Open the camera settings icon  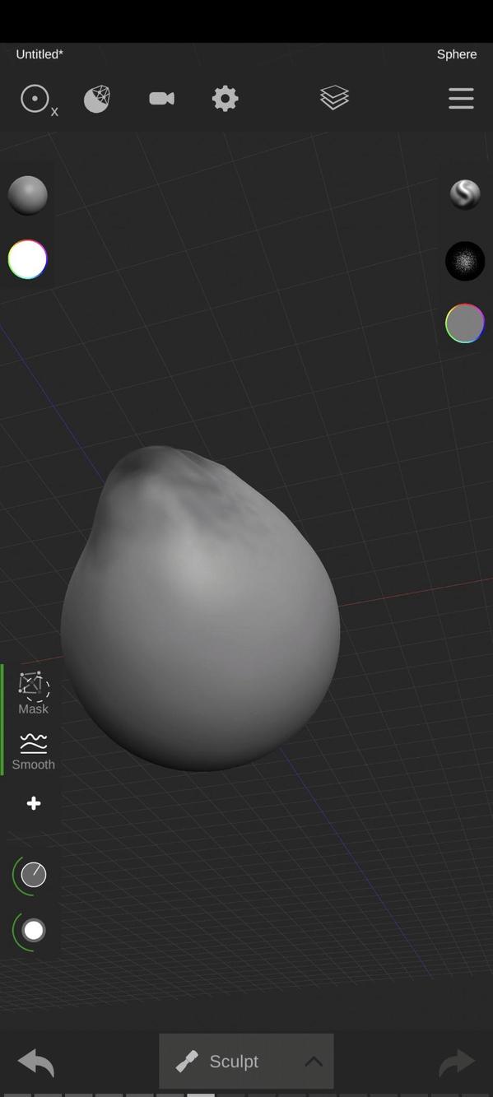pos(161,99)
